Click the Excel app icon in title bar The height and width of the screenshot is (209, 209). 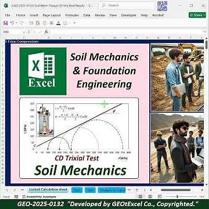pos(6,6)
